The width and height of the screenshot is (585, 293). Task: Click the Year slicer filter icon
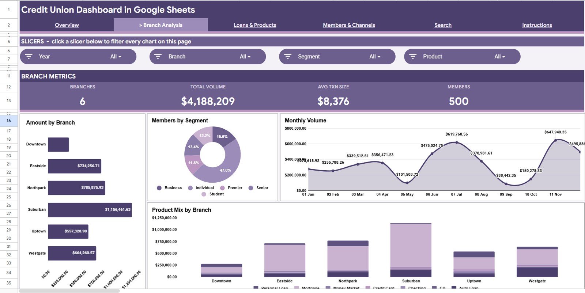click(29, 57)
